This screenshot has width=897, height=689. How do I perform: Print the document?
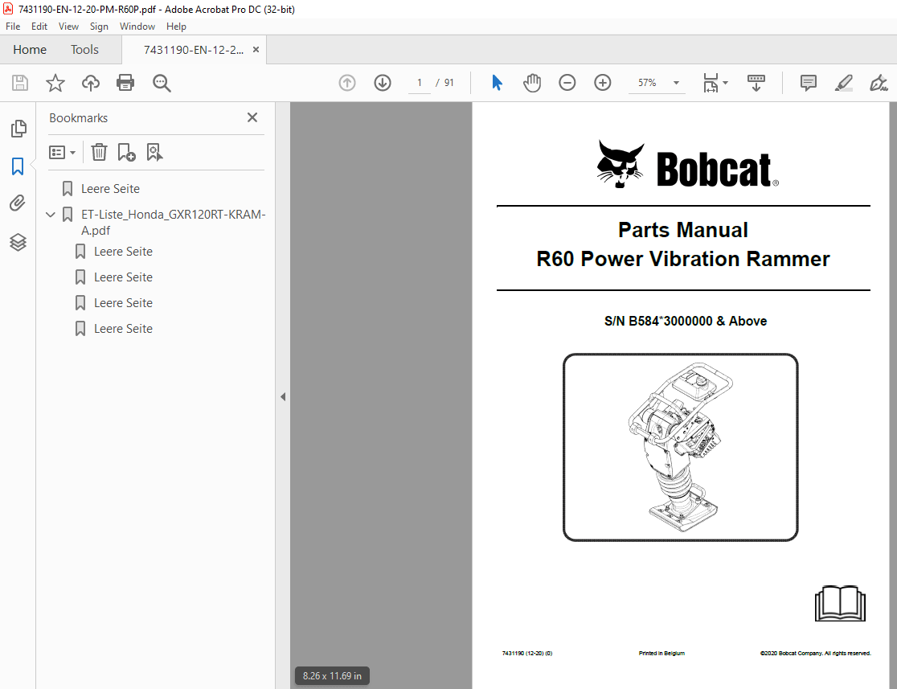pos(125,82)
